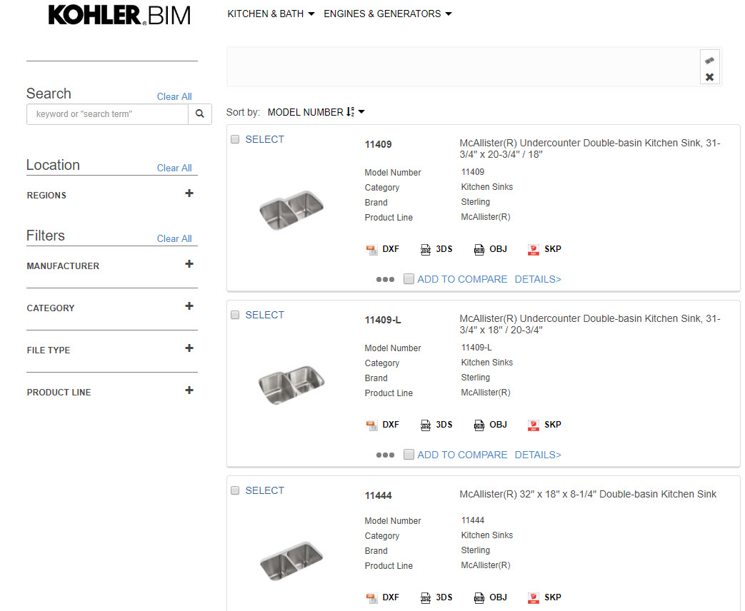Expand the File Type filter

(x=189, y=348)
